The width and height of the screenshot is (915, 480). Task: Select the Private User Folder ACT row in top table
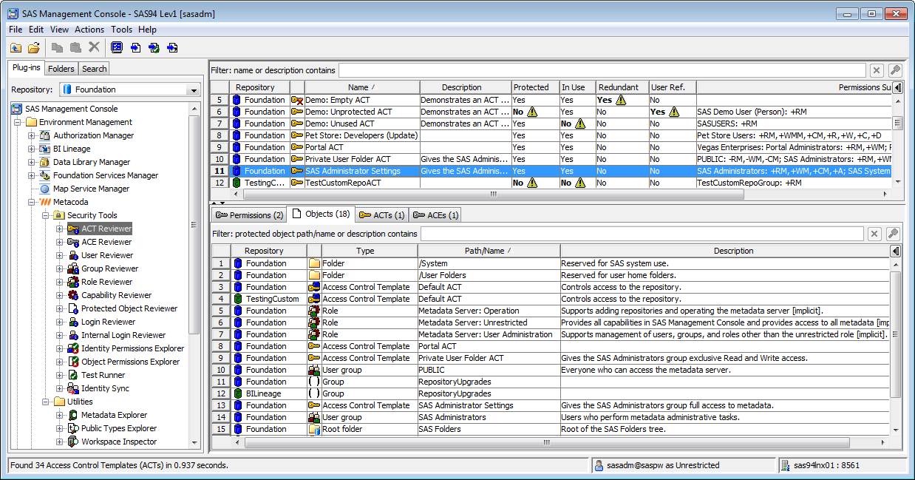click(551, 159)
